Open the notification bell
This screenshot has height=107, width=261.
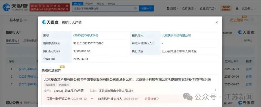click(237, 8)
